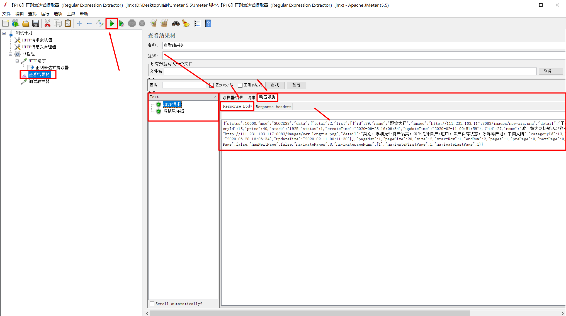The height and width of the screenshot is (316, 566).
Task: Open the 编辑 menu
Action: (x=20, y=14)
